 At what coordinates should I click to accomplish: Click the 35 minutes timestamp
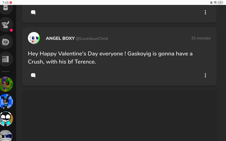click(x=201, y=38)
